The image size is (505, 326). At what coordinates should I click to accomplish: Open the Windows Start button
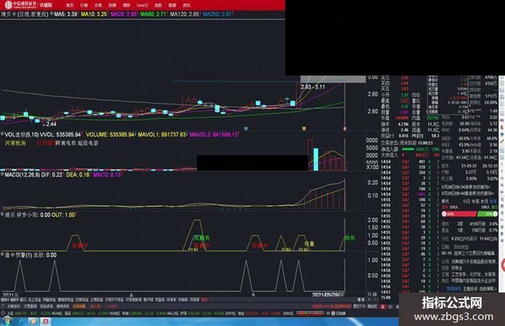(6, 321)
